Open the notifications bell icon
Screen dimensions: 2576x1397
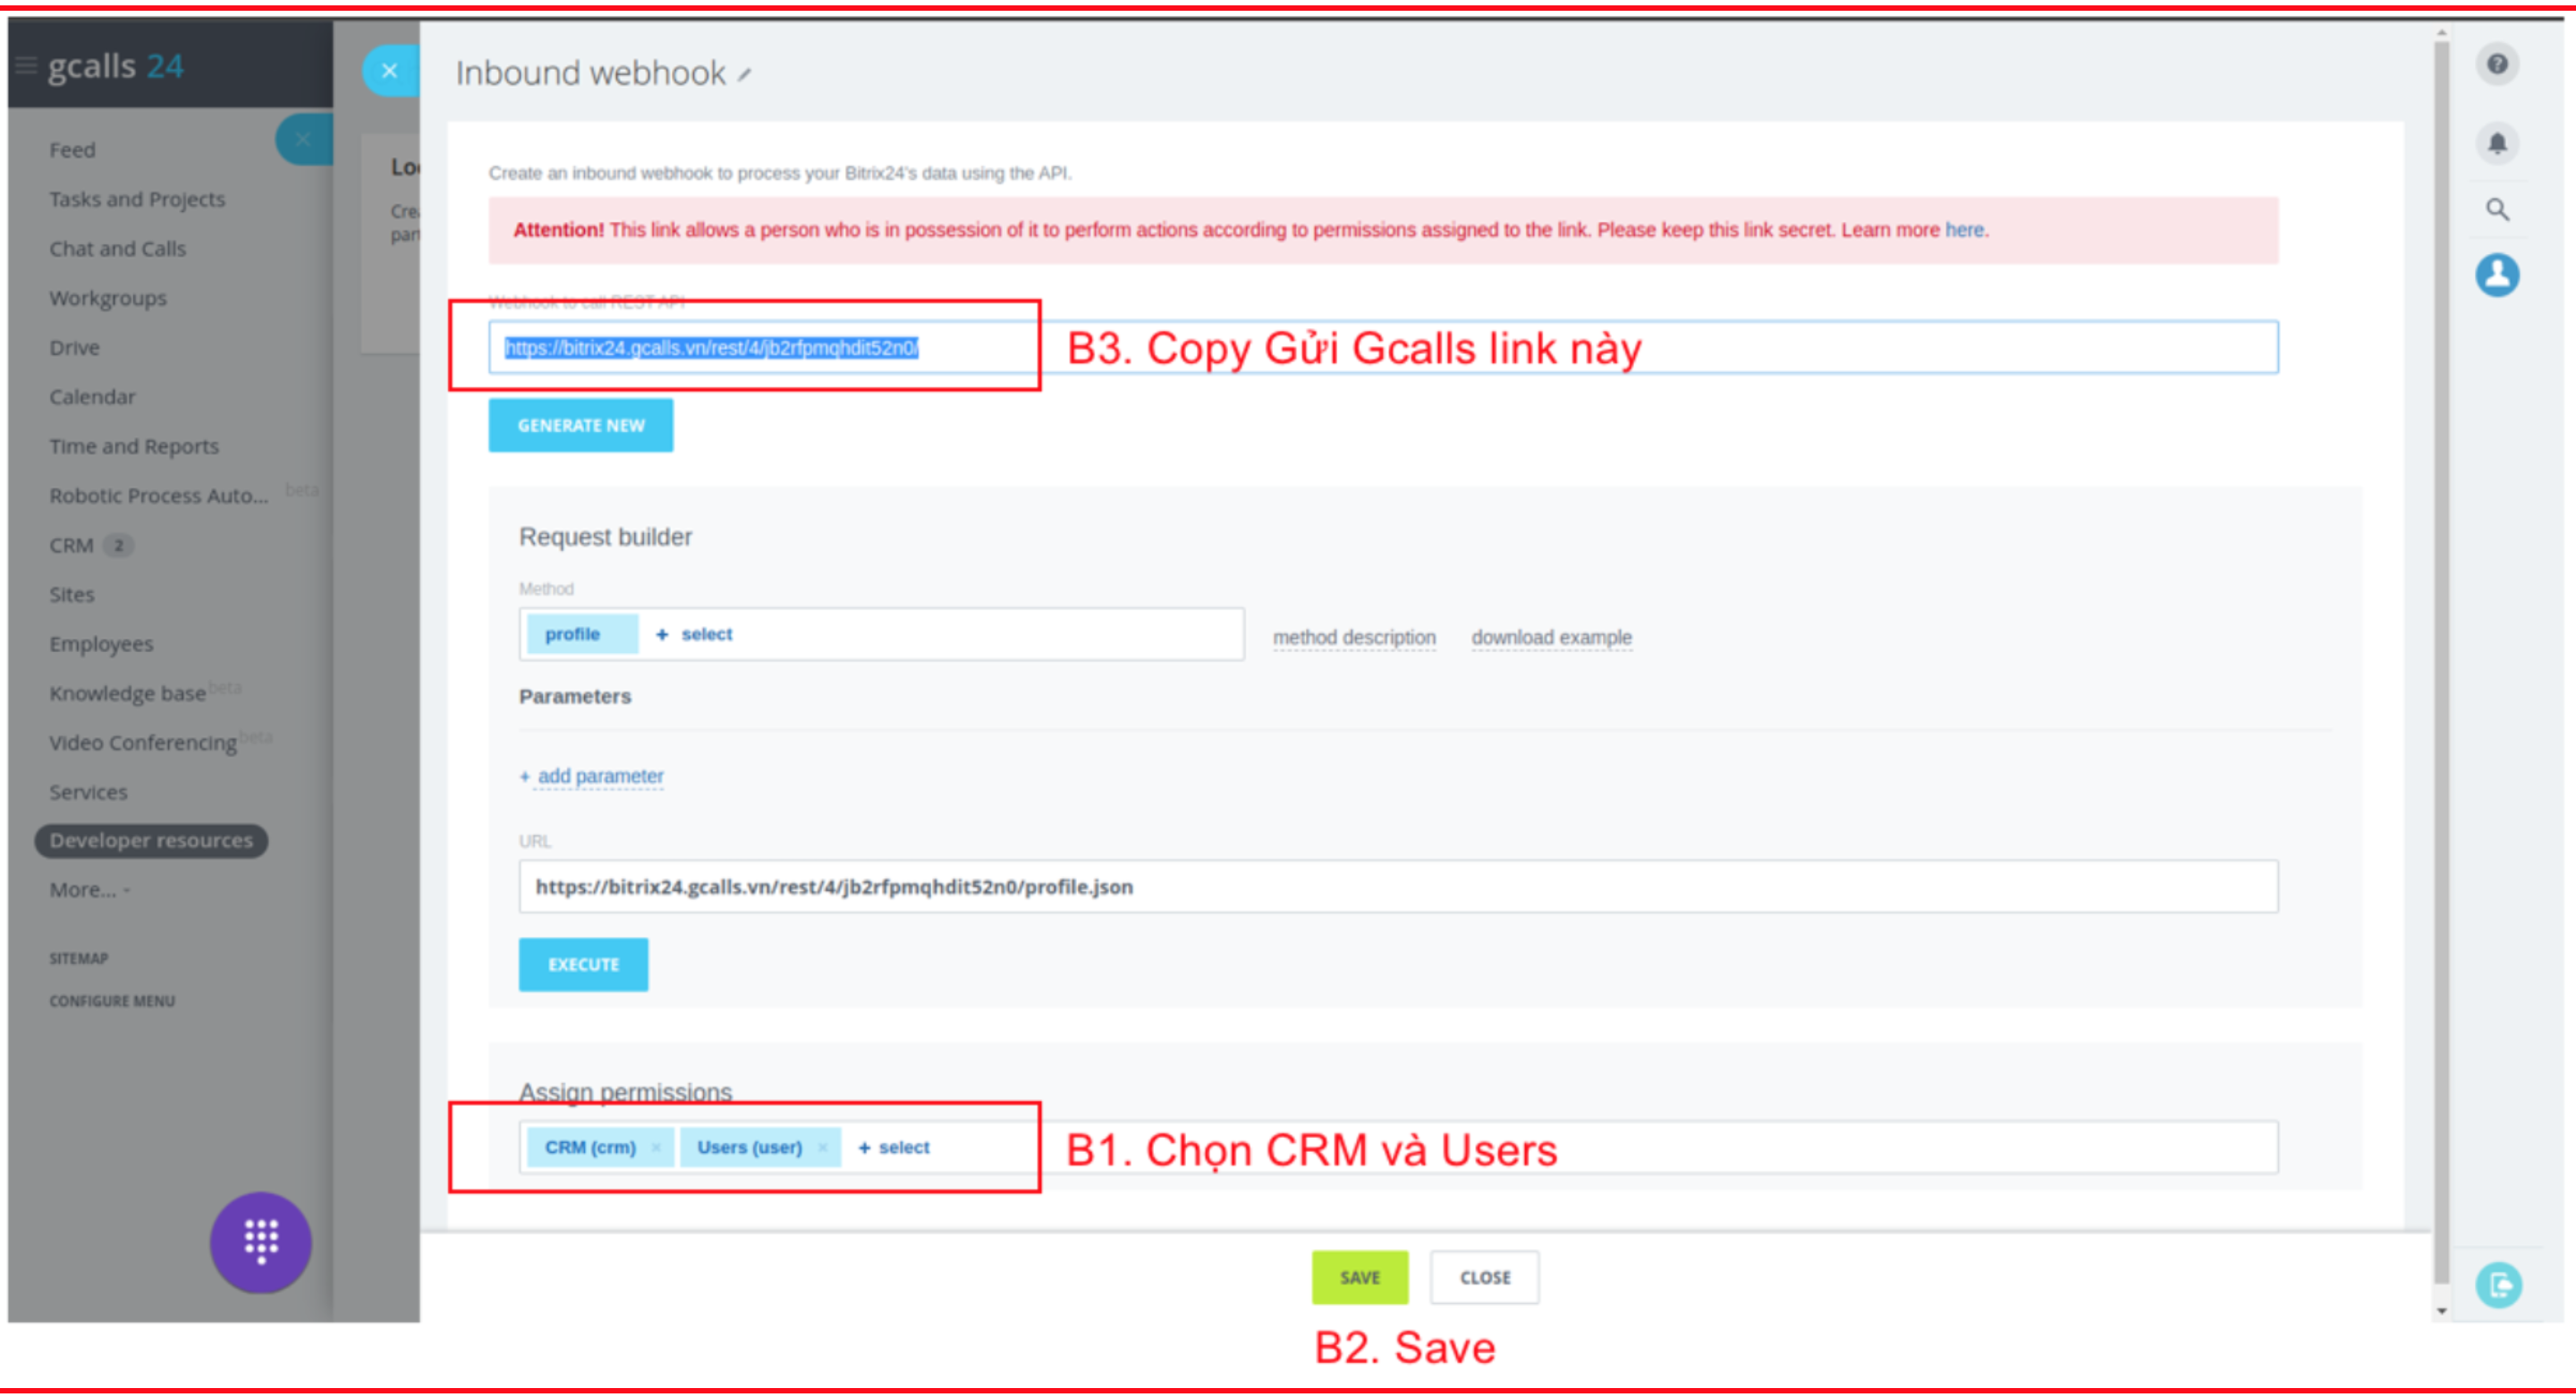point(2497,143)
